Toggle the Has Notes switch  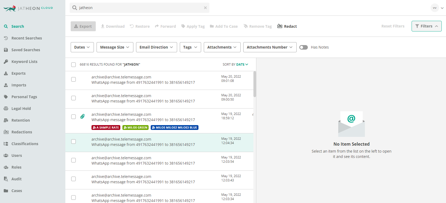coord(304,47)
